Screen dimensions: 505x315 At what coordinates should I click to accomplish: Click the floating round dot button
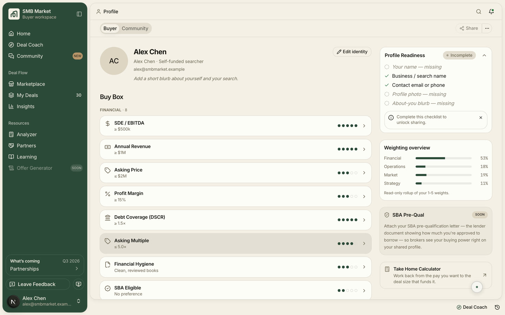pyautogui.click(x=477, y=287)
